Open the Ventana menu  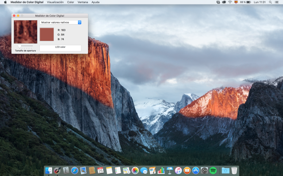pyautogui.click(x=83, y=2)
